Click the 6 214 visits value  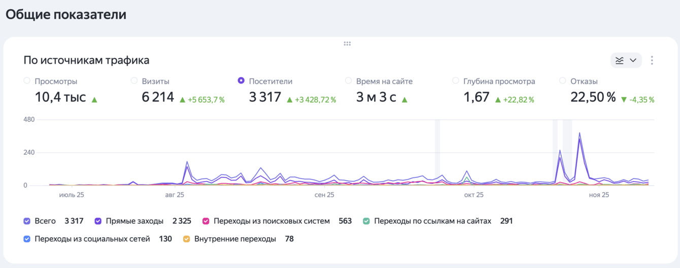[158, 97]
